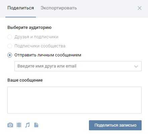
Task: Click the 'Выберите аудиторию' heading
Action: 30,28
